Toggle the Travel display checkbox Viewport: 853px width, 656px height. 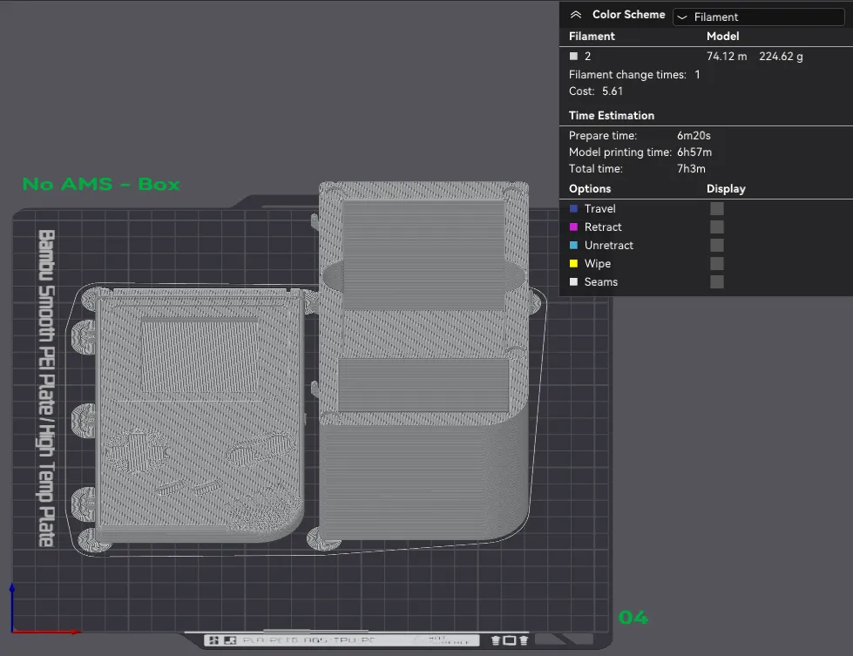pyautogui.click(x=717, y=208)
